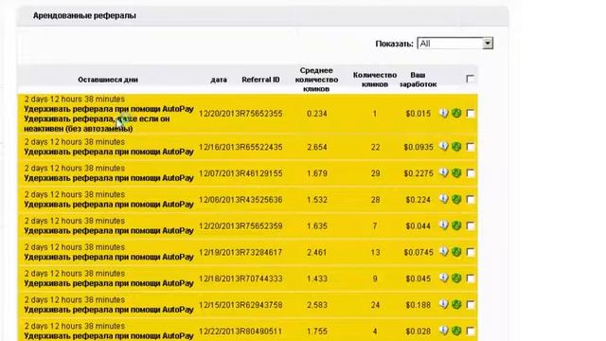Click white bubble icon in row R80490511
This screenshot has height=341, width=606.
click(x=444, y=331)
